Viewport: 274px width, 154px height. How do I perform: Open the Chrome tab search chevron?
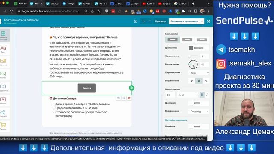pyautogui.click(x=208, y=3)
